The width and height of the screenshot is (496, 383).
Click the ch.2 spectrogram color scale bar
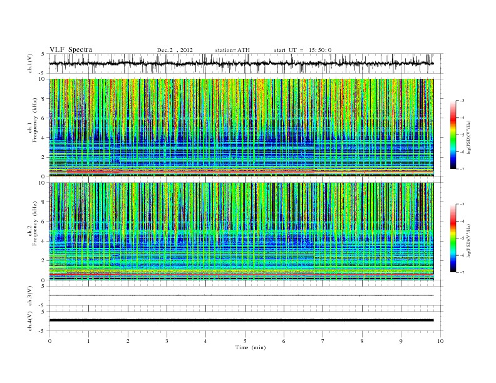(453, 238)
